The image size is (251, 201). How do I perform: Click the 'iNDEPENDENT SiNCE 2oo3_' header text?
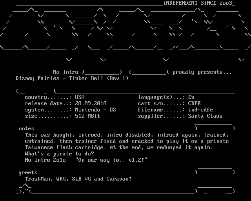[199, 3]
